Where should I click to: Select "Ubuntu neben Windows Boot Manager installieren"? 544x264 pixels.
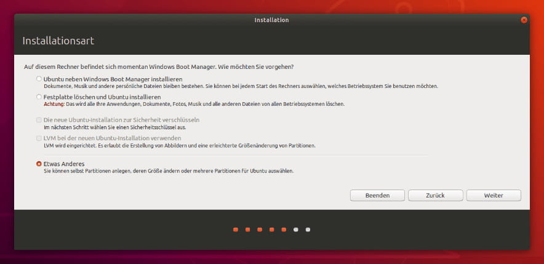pyautogui.click(x=39, y=79)
